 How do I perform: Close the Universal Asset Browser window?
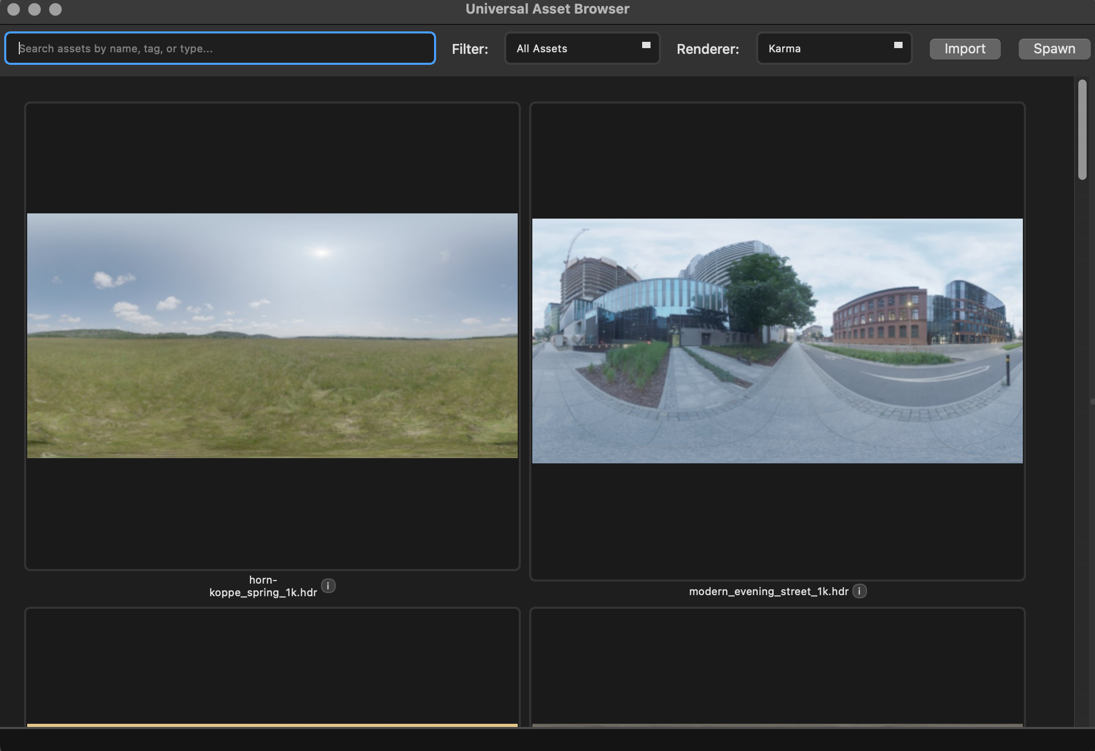(x=14, y=9)
